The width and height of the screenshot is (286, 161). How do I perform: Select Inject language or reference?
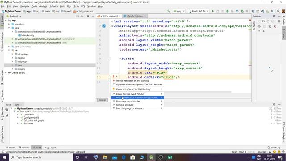pos(137,108)
